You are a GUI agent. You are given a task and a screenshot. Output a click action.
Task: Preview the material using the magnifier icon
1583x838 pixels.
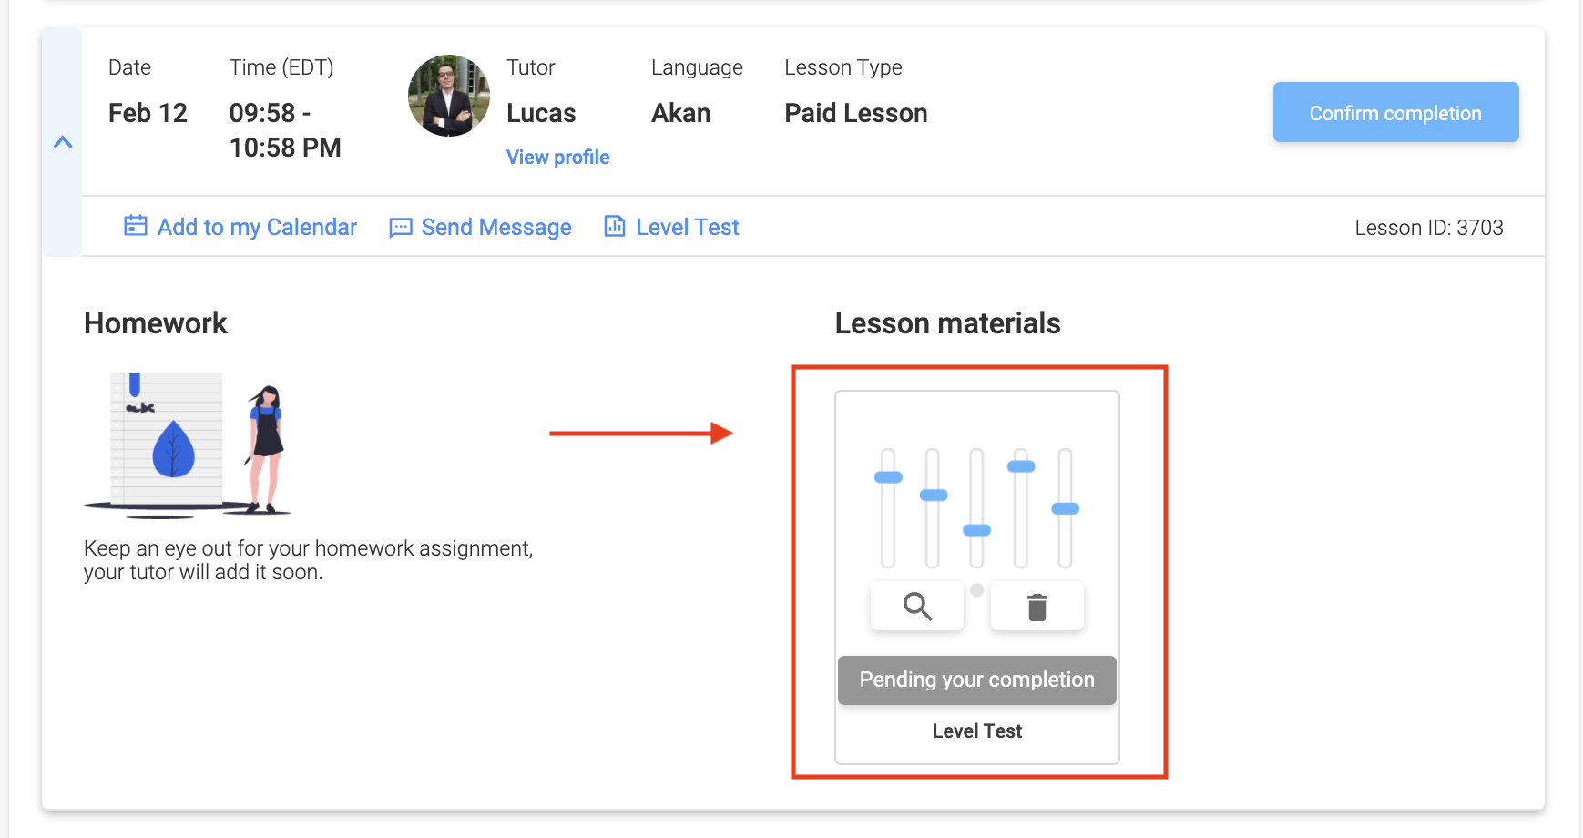click(916, 606)
